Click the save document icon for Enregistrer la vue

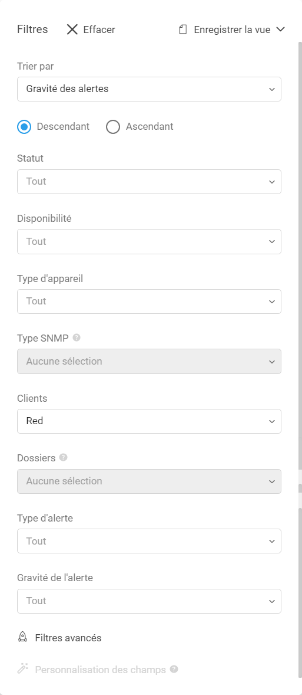[x=182, y=29]
